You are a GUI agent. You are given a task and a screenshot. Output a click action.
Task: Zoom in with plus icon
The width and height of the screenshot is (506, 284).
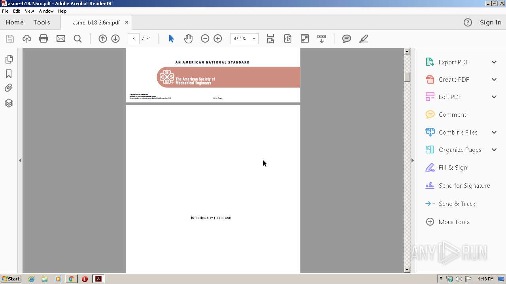tap(218, 39)
